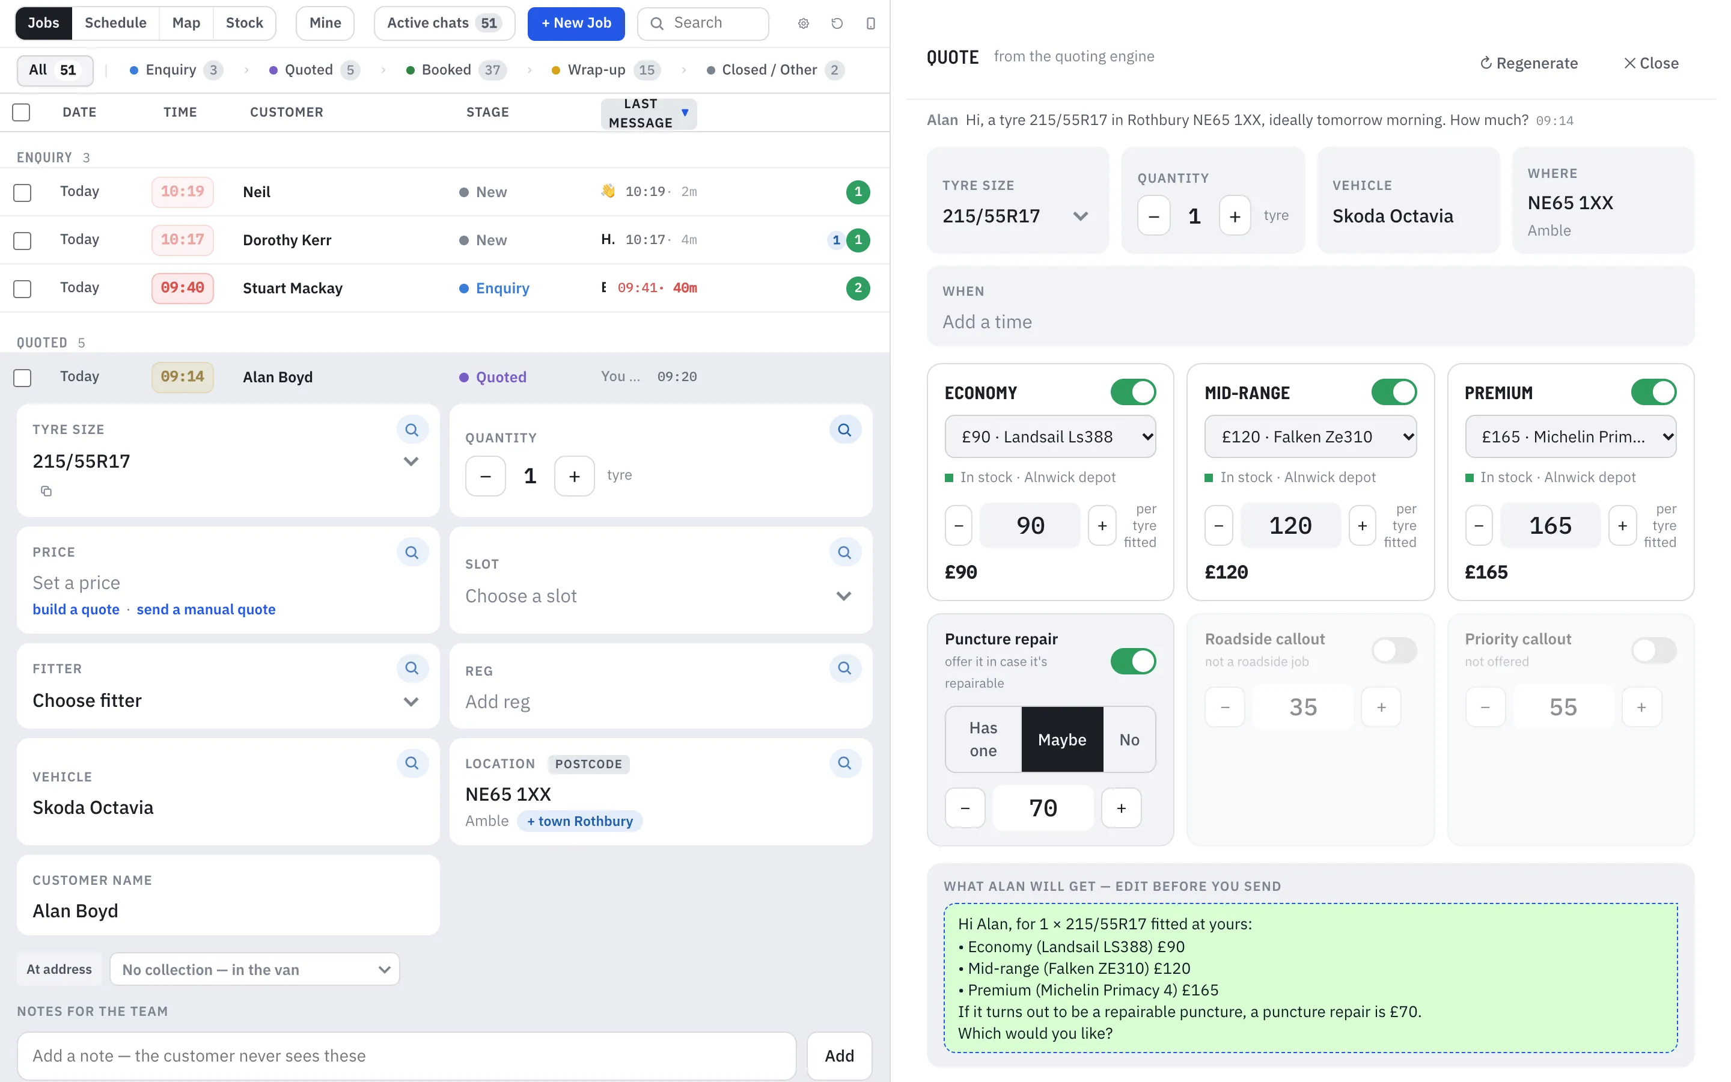The image size is (1731, 1082).
Task: Click the Add a time field
Action: pyautogui.click(x=1310, y=322)
